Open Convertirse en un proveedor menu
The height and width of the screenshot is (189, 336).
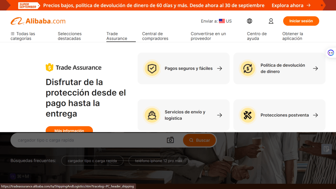click(x=208, y=36)
